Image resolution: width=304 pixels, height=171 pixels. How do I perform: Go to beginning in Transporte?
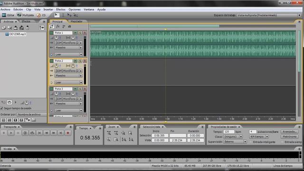click(x=39, y=133)
